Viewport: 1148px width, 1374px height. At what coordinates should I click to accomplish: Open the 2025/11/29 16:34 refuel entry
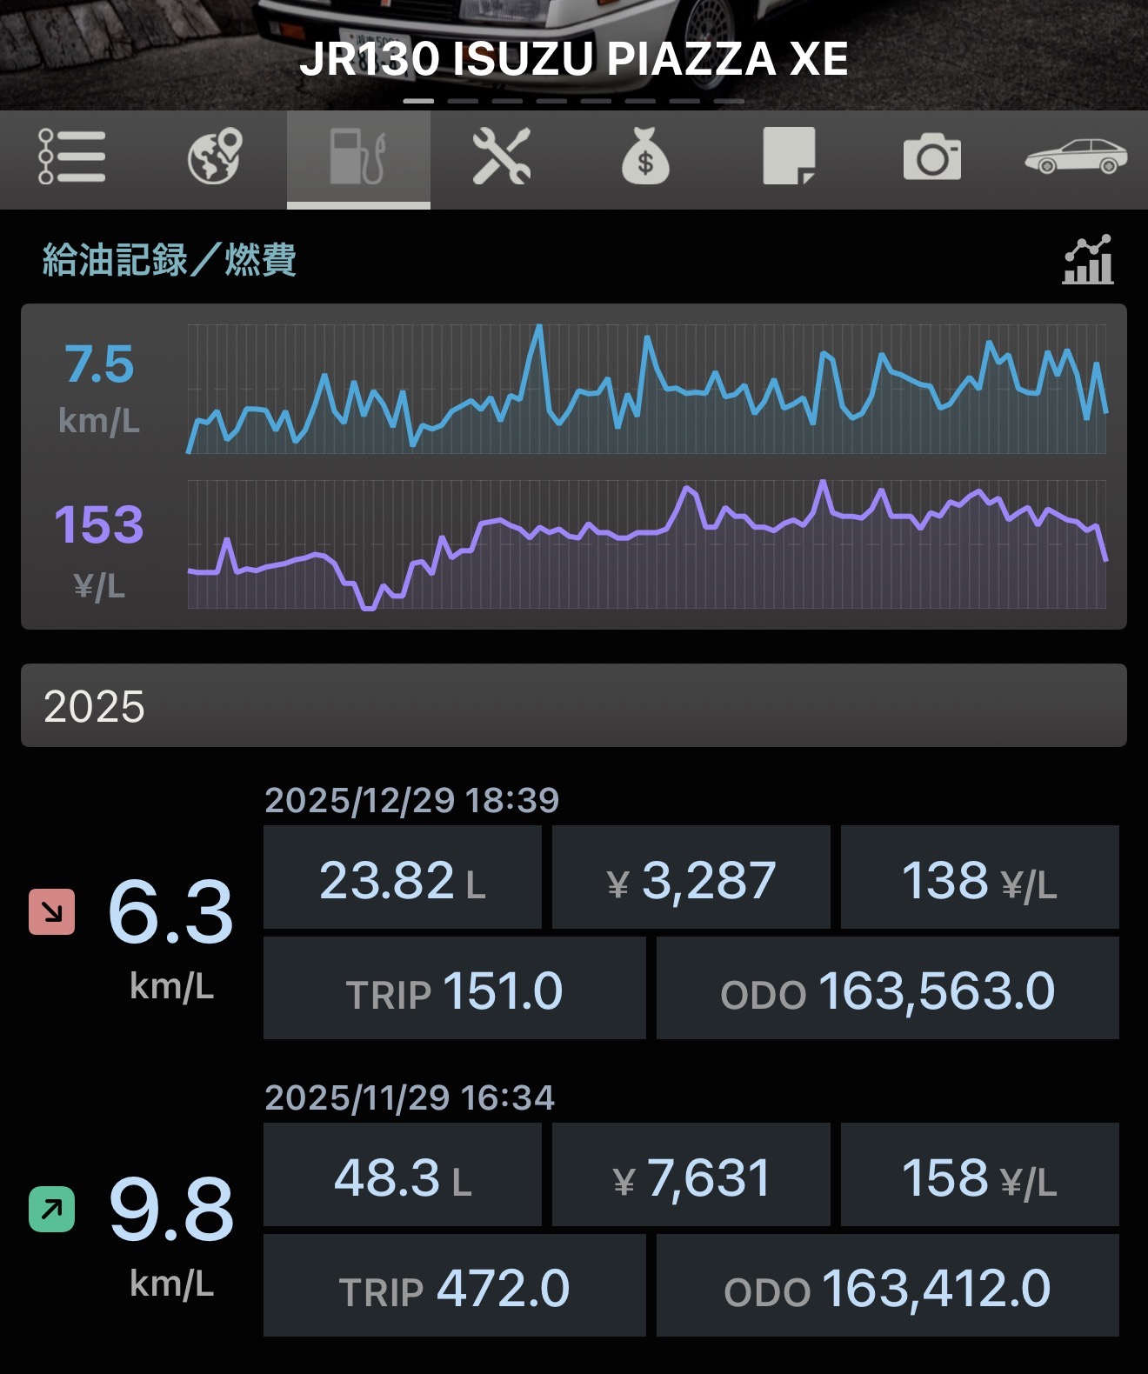[x=410, y=1097]
